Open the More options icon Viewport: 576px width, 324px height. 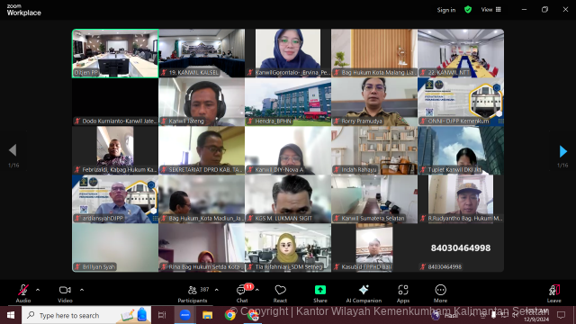(x=440, y=290)
